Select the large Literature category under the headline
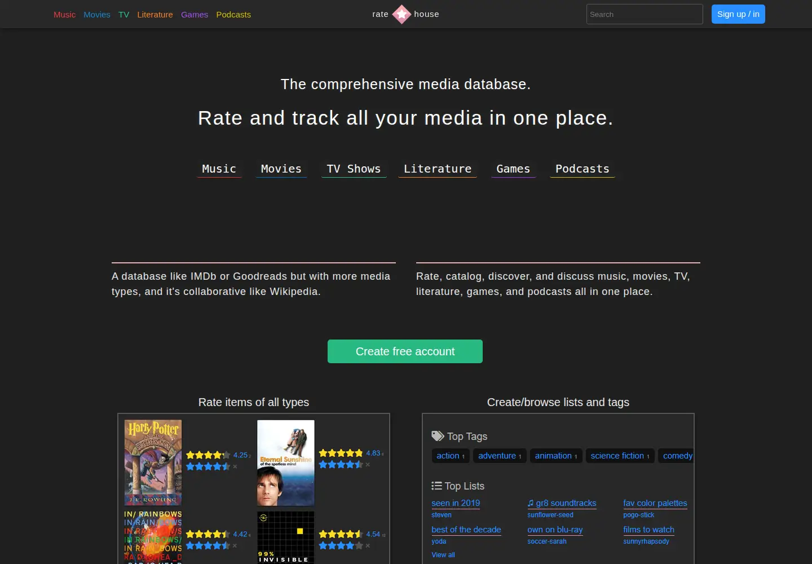Viewport: 812px width, 564px height. (438, 169)
